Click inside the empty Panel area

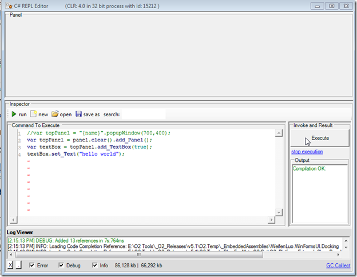click(178, 57)
